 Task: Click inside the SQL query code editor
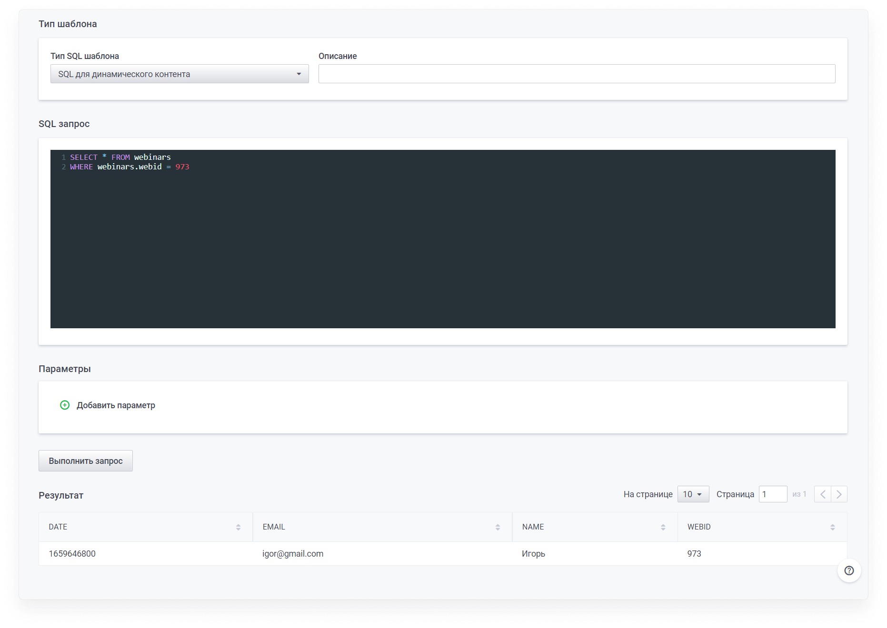pyautogui.click(x=443, y=239)
